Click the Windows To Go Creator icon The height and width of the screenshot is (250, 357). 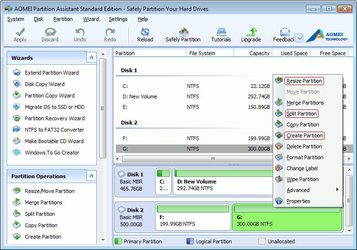tap(17, 153)
